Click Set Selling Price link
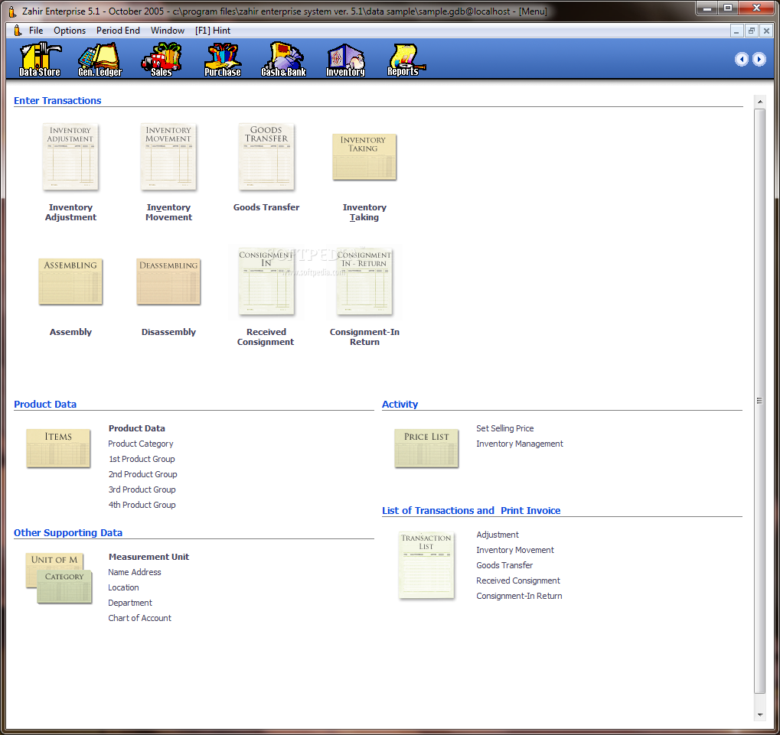This screenshot has width=780, height=735. tap(505, 428)
